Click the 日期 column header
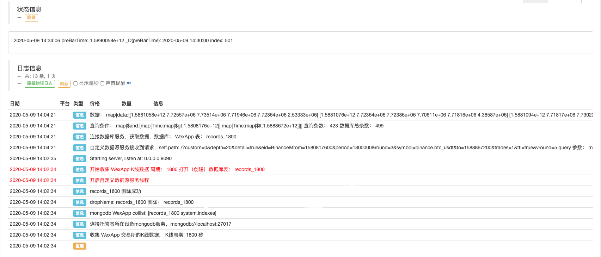The image size is (601, 257). [x=15, y=104]
